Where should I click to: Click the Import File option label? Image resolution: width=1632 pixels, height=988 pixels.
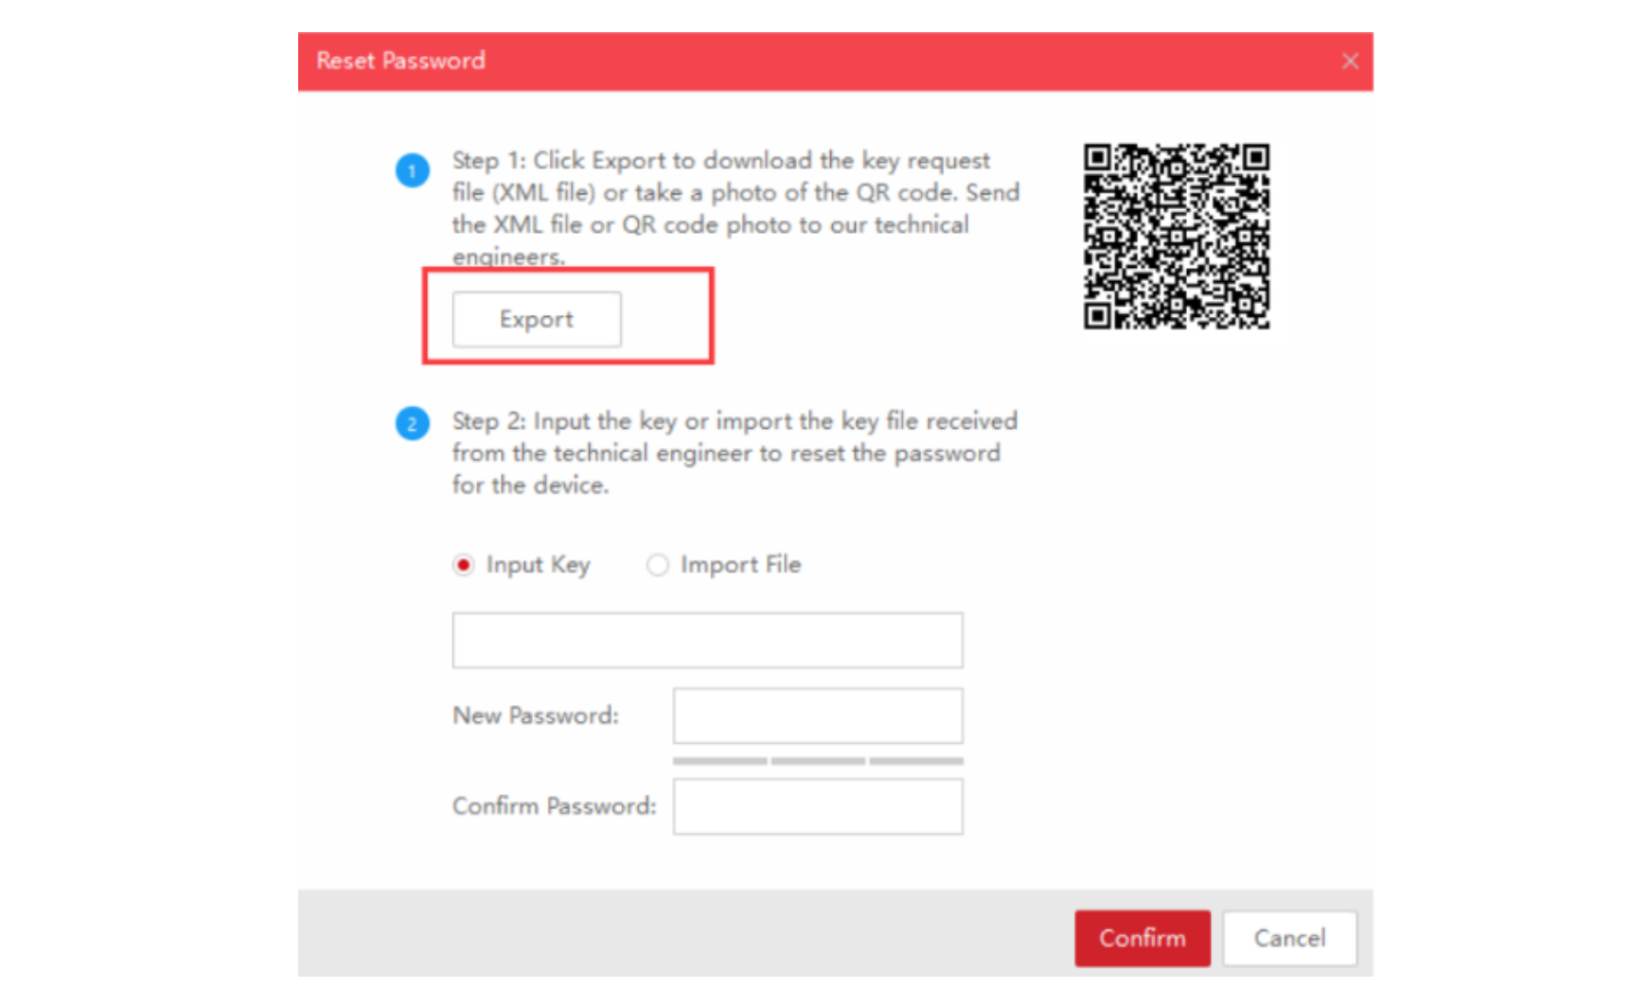[740, 565]
